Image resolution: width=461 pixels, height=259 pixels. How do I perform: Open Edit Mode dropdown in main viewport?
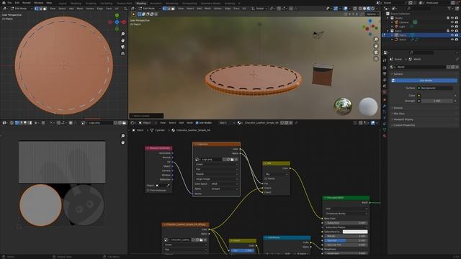150,9
